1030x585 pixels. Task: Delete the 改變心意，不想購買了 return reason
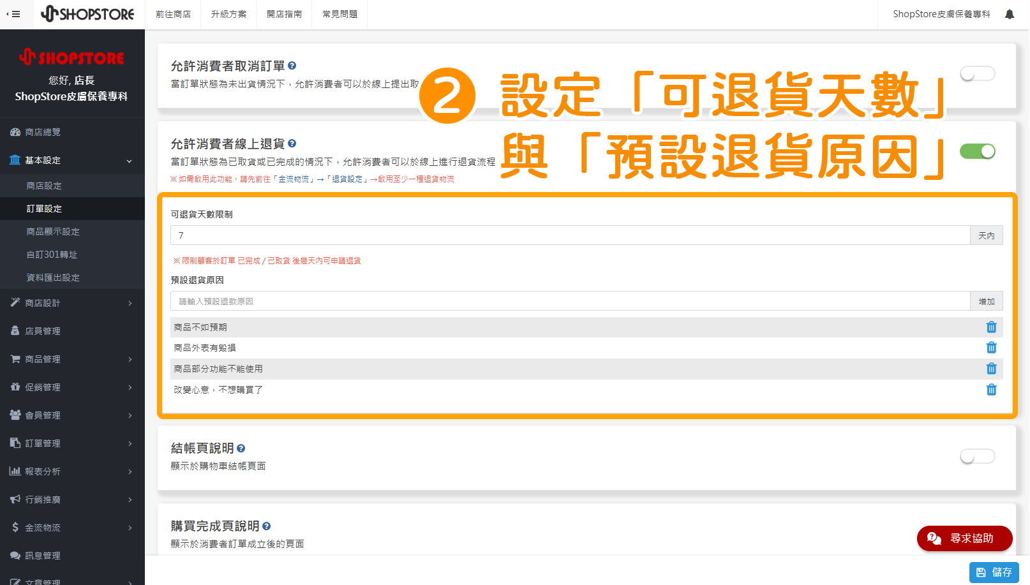(992, 389)
